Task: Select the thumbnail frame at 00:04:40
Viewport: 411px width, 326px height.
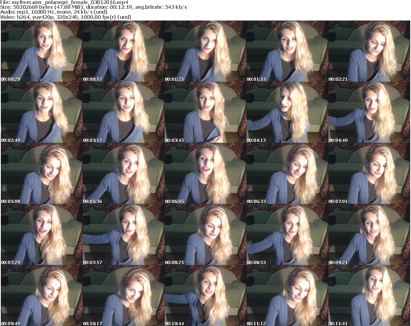Action: pyautogui.click(x=369, y=112)
